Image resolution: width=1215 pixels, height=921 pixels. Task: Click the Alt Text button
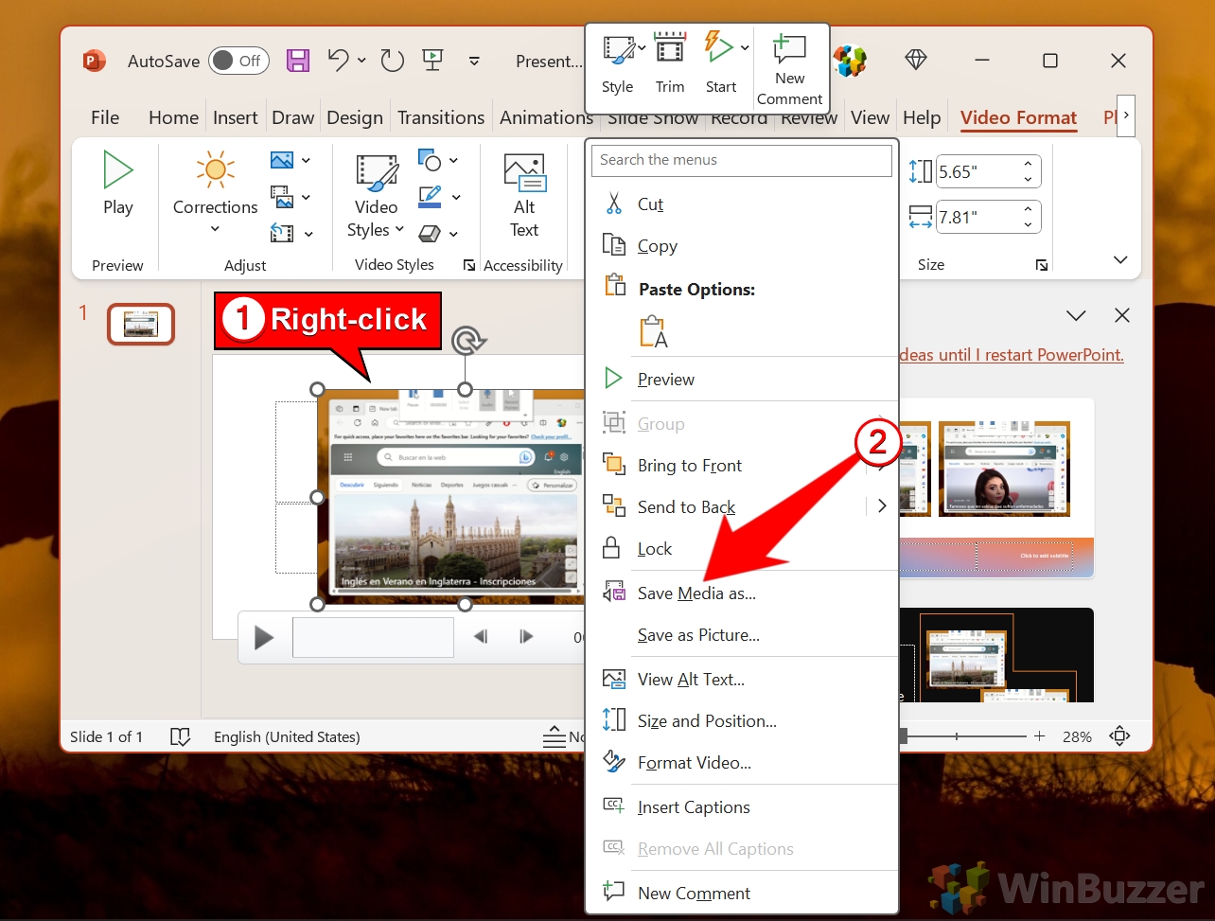tap(524, 196)
